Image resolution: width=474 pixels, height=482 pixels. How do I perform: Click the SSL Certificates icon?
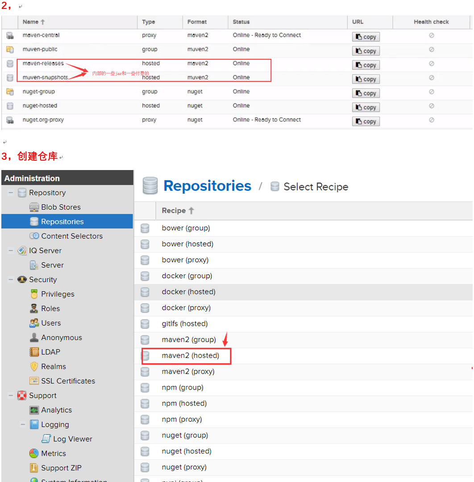(x=34, y=381)
